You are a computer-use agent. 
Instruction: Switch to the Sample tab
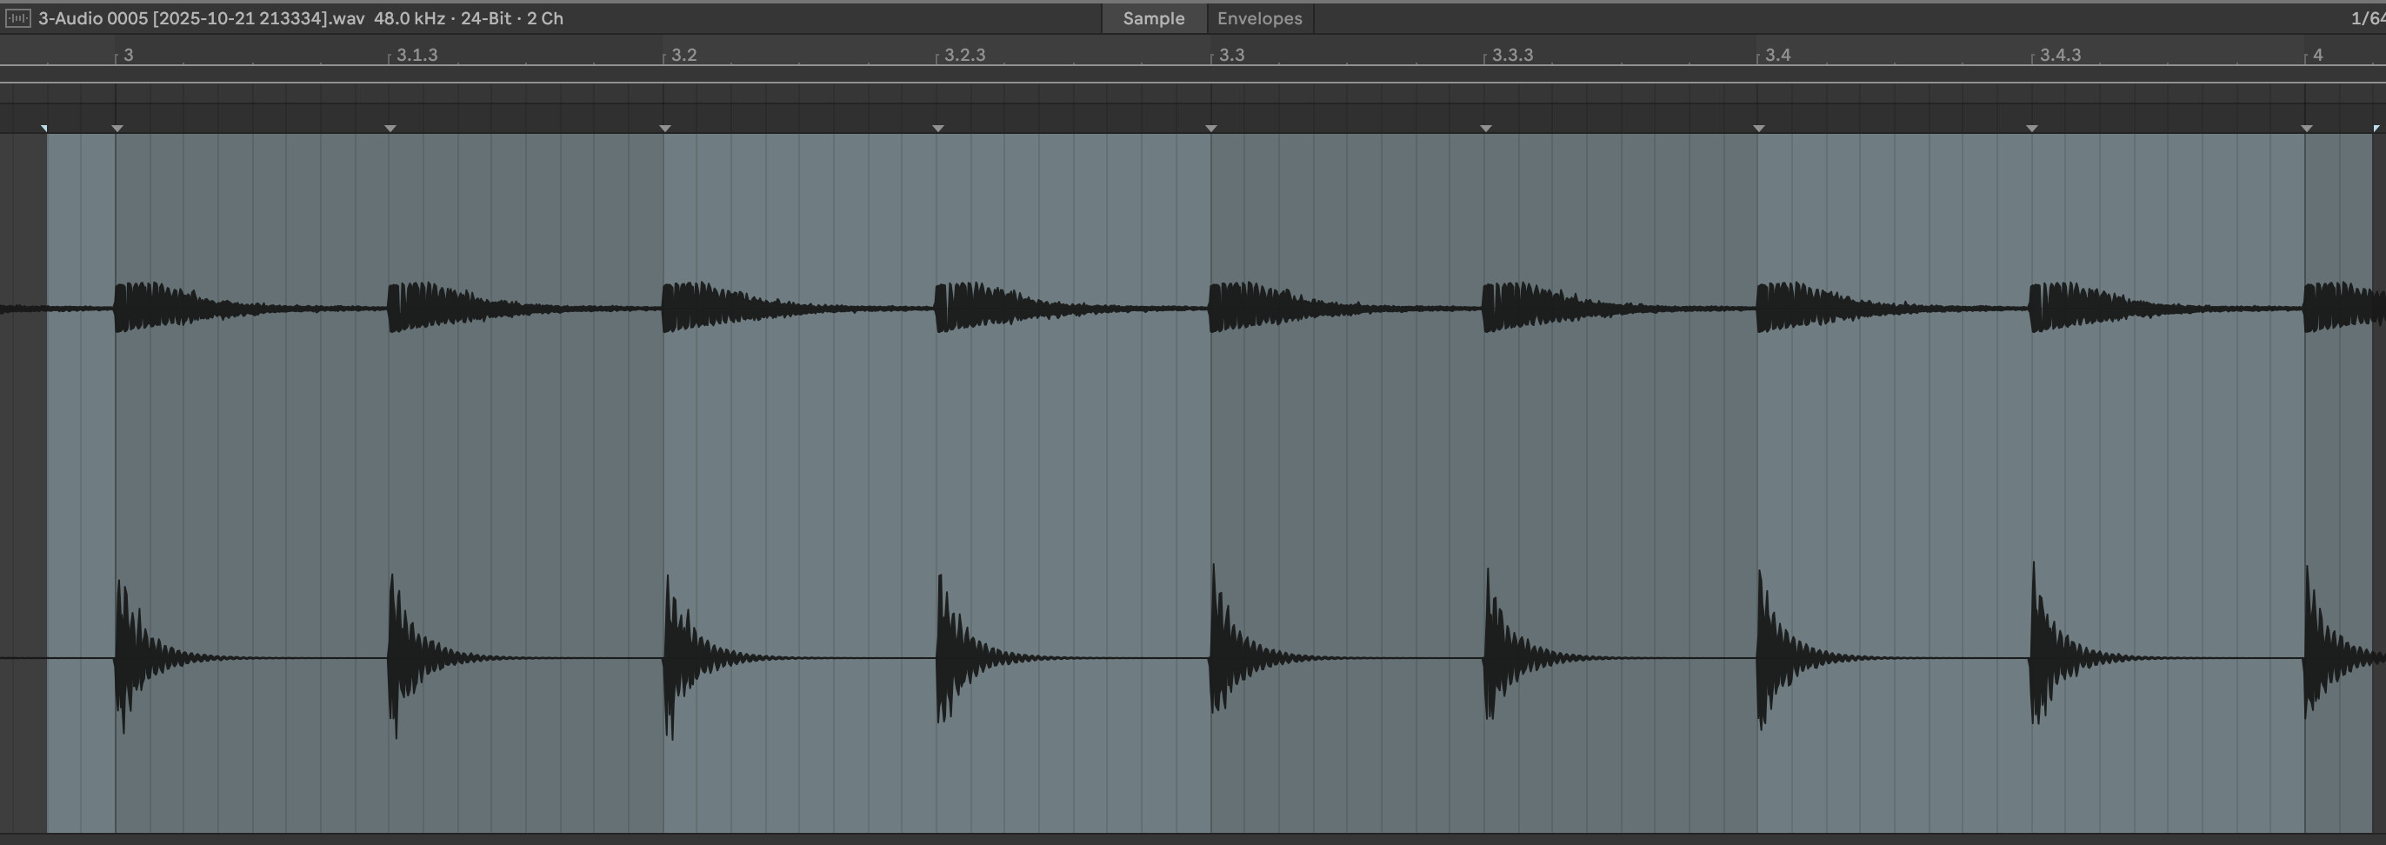pyautogui.click(x=1153, y=18)
